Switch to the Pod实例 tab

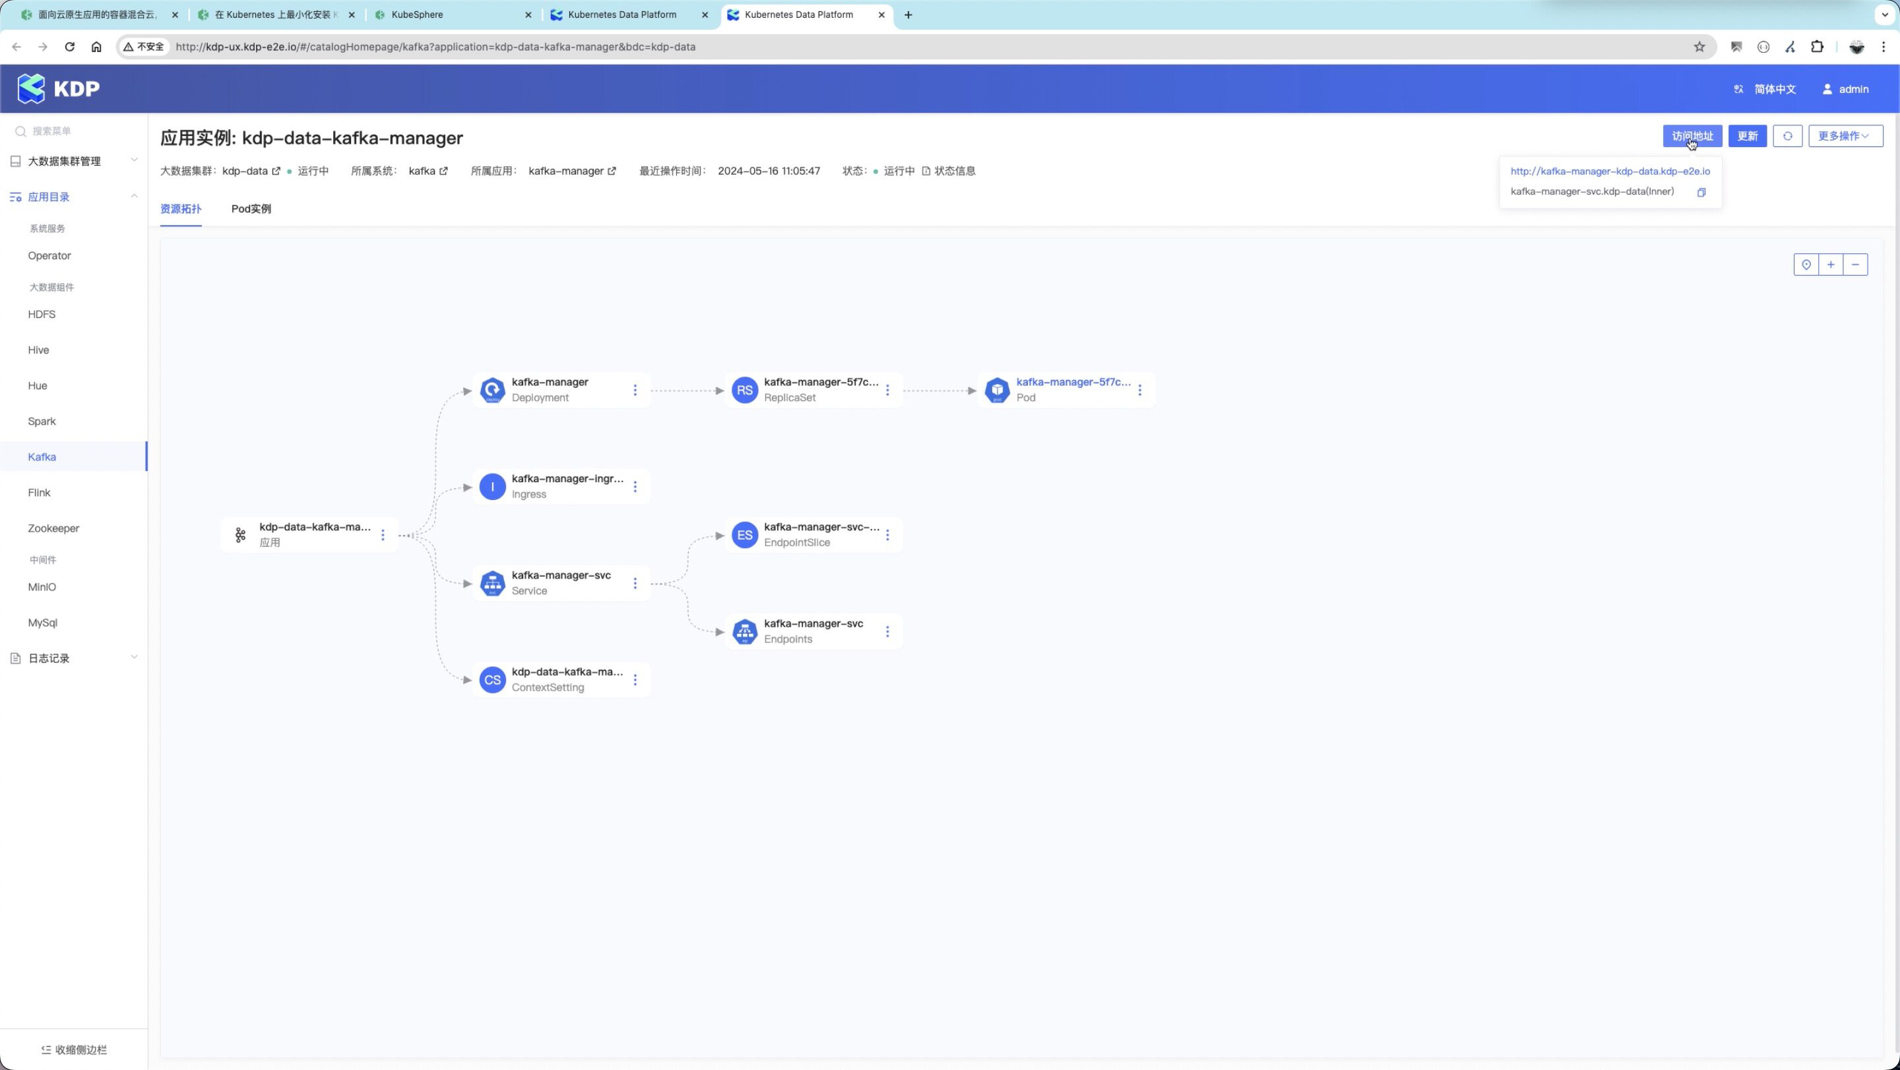pyautogui.click(x=251, y=208)
